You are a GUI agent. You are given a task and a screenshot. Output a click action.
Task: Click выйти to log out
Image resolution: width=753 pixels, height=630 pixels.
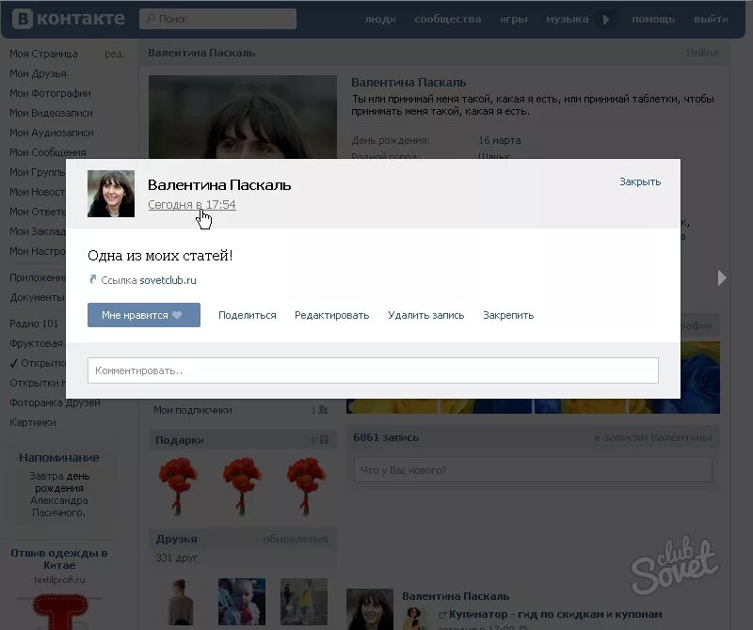pos(711,19)
